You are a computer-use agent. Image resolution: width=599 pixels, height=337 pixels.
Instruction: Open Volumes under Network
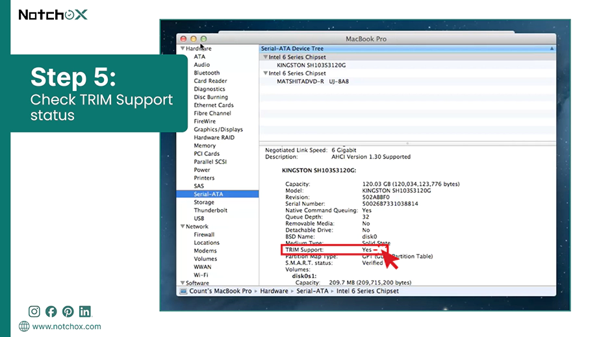pos(205,259)
